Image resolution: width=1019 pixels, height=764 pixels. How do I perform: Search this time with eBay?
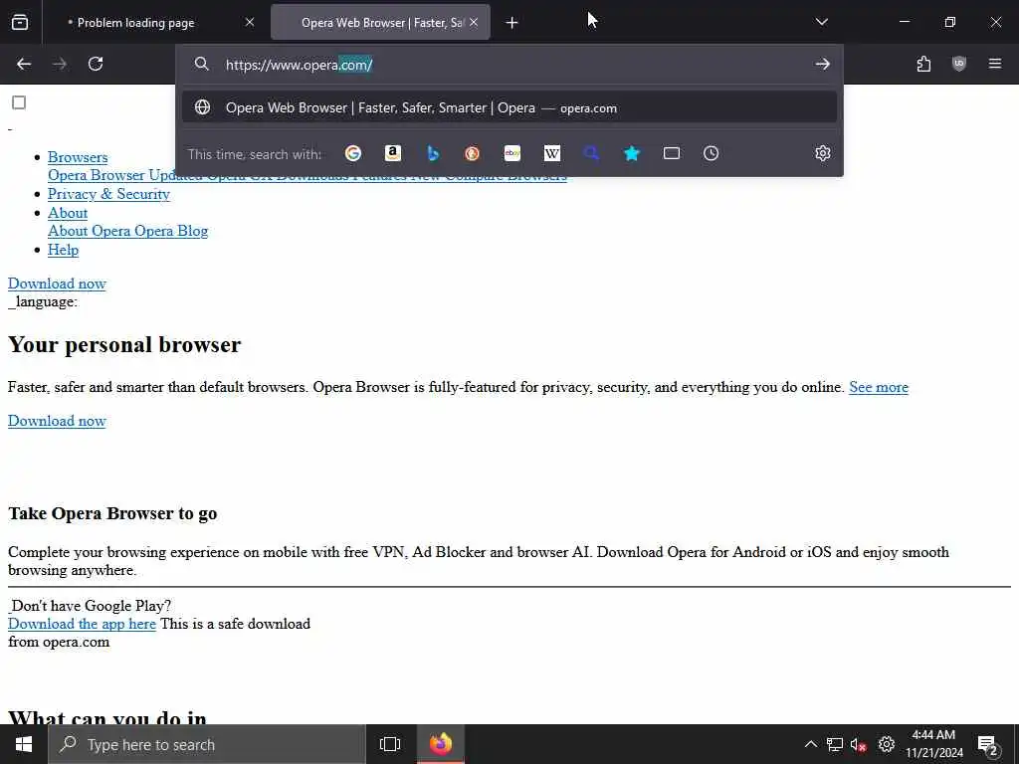click(x=512, y=153)
